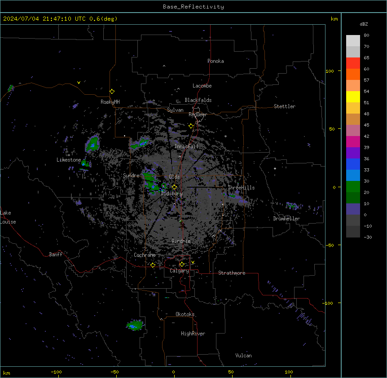This screenshot has height=378, width=387.
Task: Select the orange 60-57 dBZ legend color
Action: [x=353, y=74]
